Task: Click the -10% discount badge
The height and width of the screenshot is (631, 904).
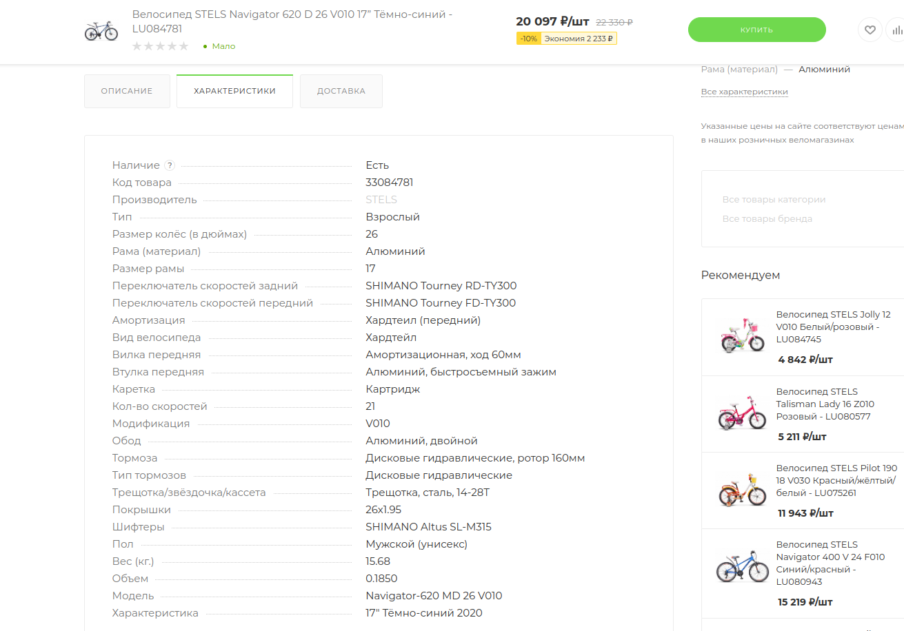Action: coord(529,39)
